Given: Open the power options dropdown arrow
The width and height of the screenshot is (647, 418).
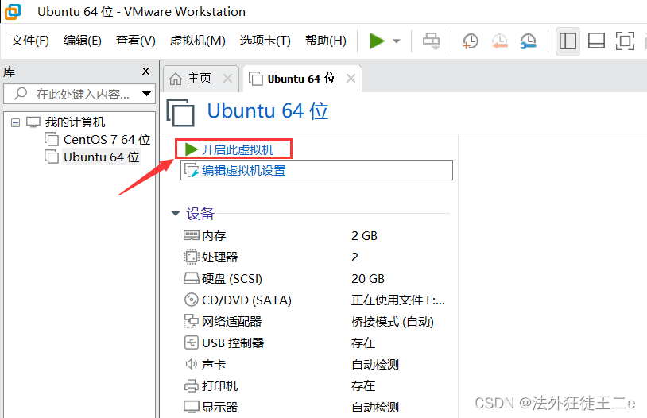Looking at the screenshot, I should click(x=397, y=41).
